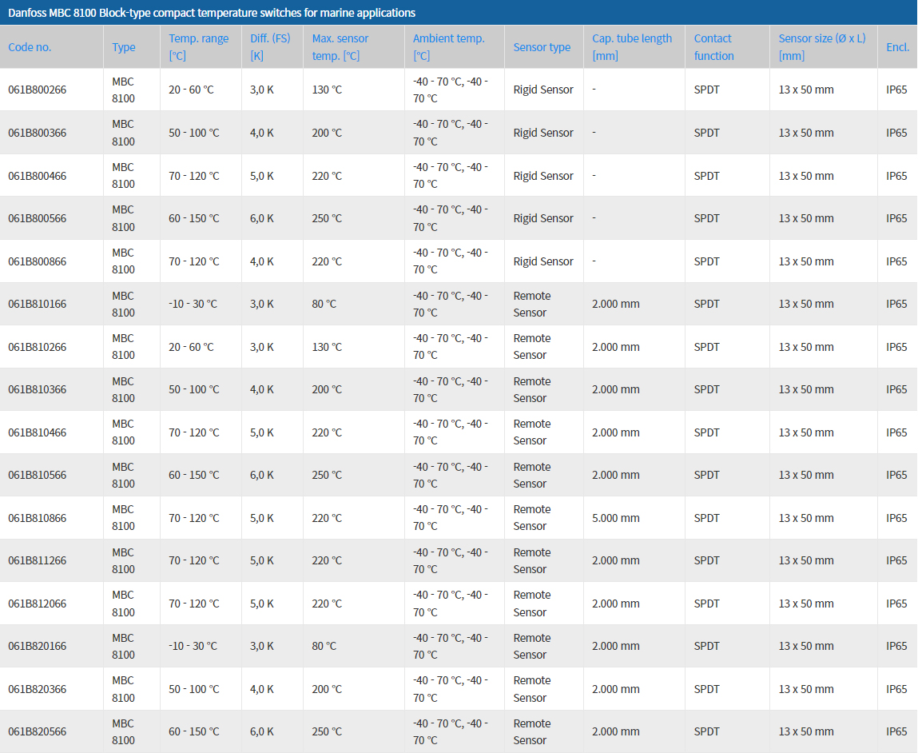Select the 'Max. sensor temp. [°C]' header
The height and width of the screenshot is (753, 918).
[340, 47]
